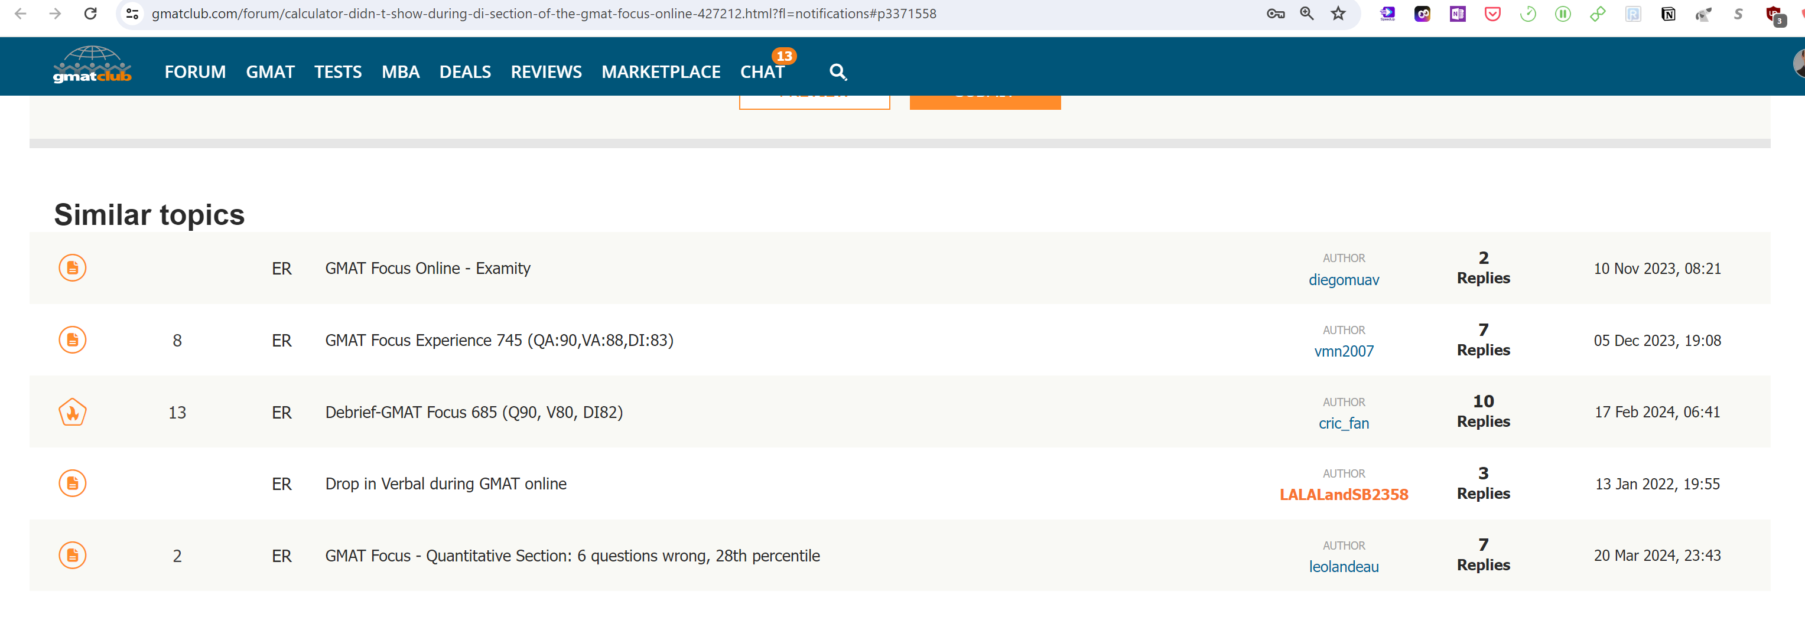Bookmark this page with the star icon
The height and width of the screenshot is (637, 1805).
tap(1338, 14)
